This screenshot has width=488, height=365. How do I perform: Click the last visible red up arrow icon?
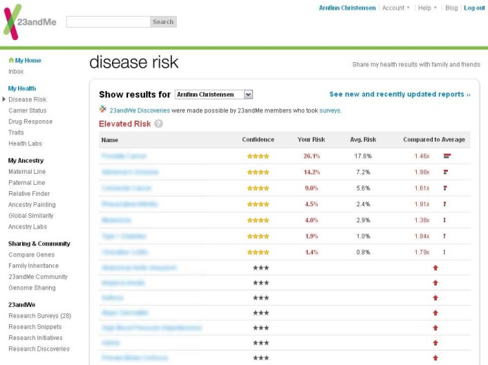click(435, 358)
